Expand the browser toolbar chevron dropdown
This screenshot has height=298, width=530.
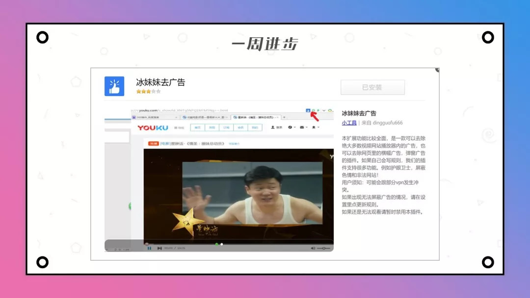pyautogui.click(x=324, y=110)
